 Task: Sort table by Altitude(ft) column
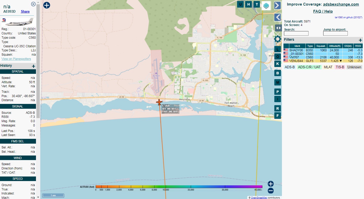click(x=335, y=46)
